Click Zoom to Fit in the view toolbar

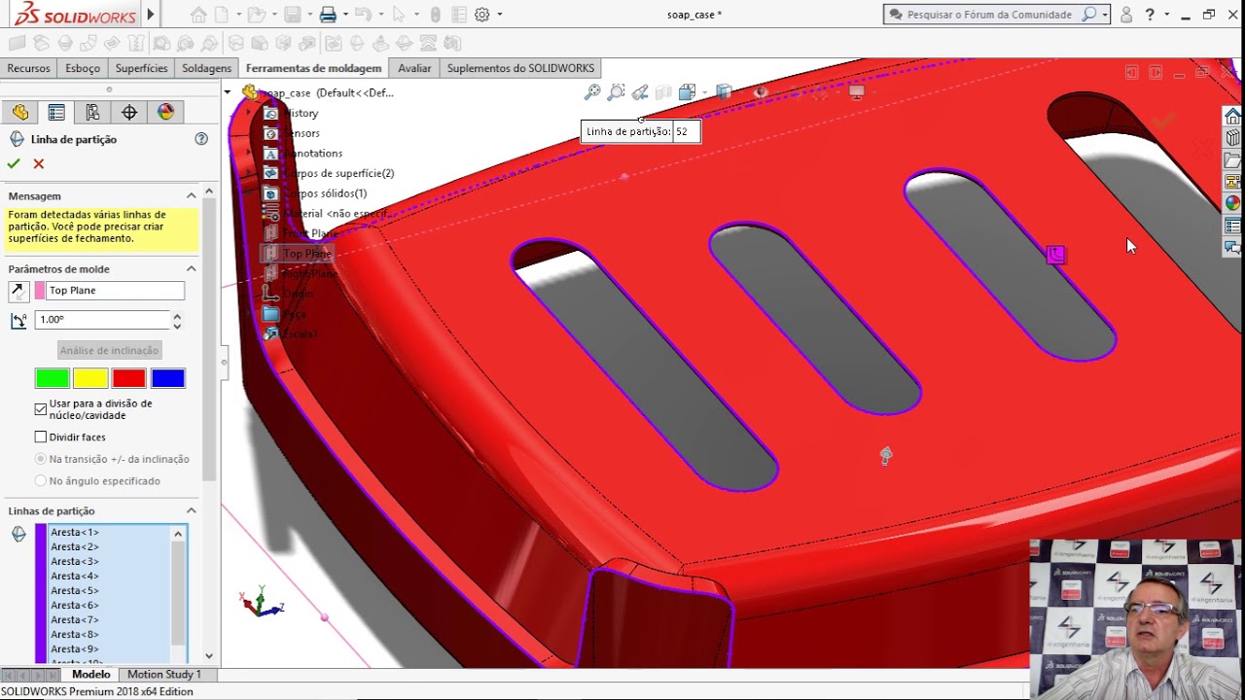592,92
